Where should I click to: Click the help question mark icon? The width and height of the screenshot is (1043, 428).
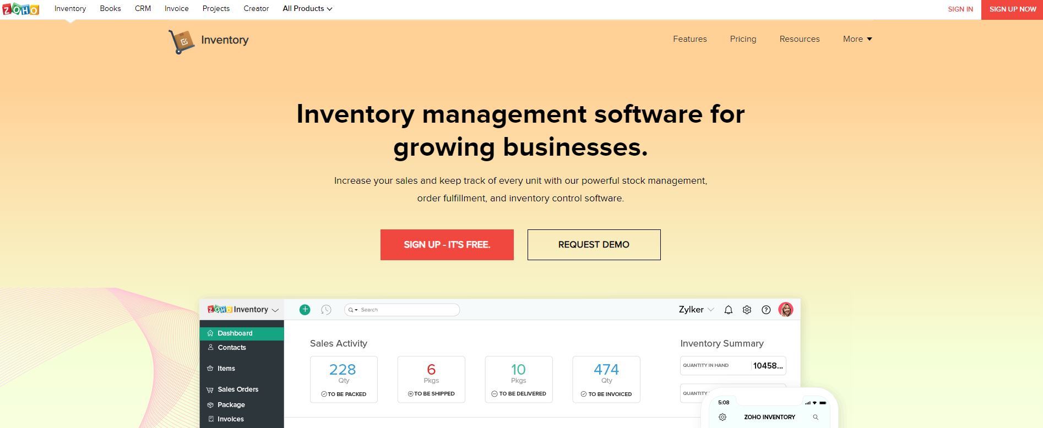(x=766, y=310)
